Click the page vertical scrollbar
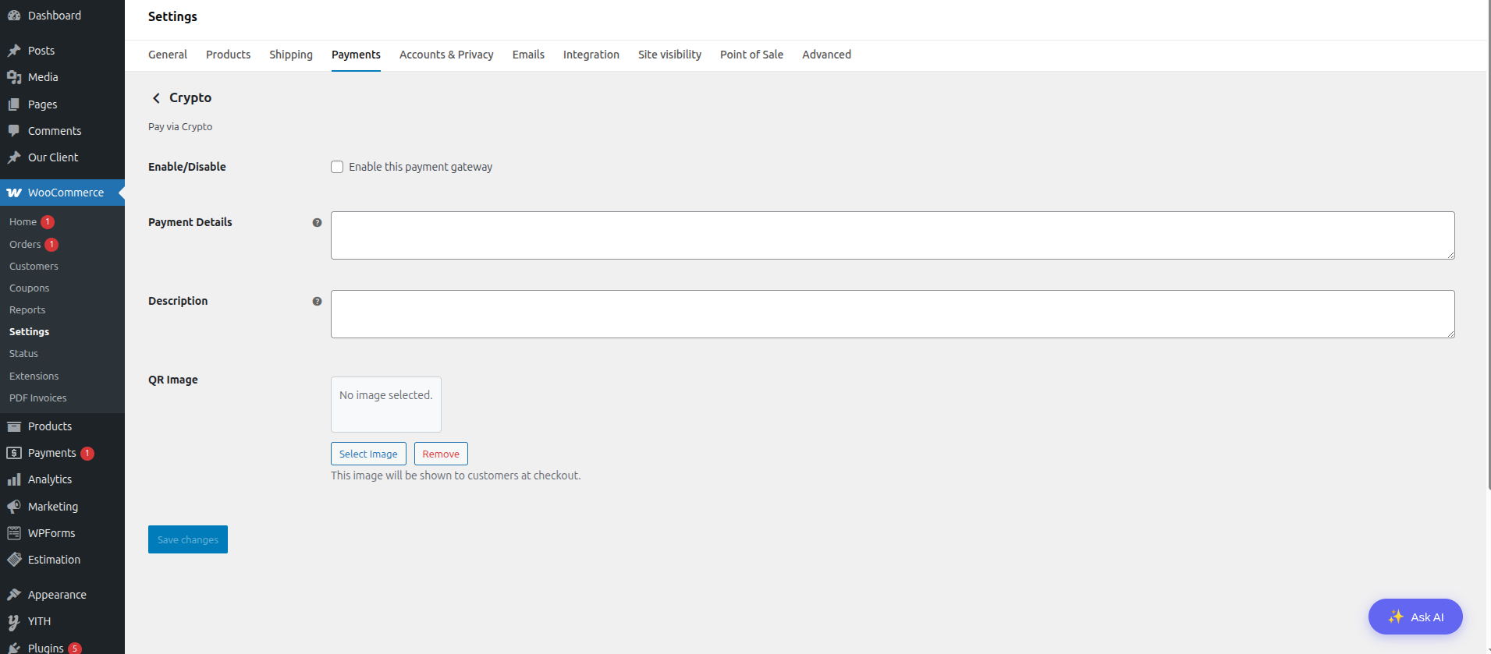This screenshot has height=654, width=1491. 1489,245
